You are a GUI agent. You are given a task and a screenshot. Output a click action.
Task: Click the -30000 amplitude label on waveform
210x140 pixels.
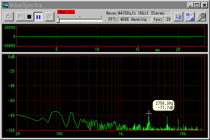pyautogui.click(x=9, y=46)
